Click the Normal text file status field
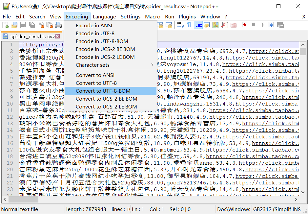This screenshot has width=308, height=214. coord(32,209)
